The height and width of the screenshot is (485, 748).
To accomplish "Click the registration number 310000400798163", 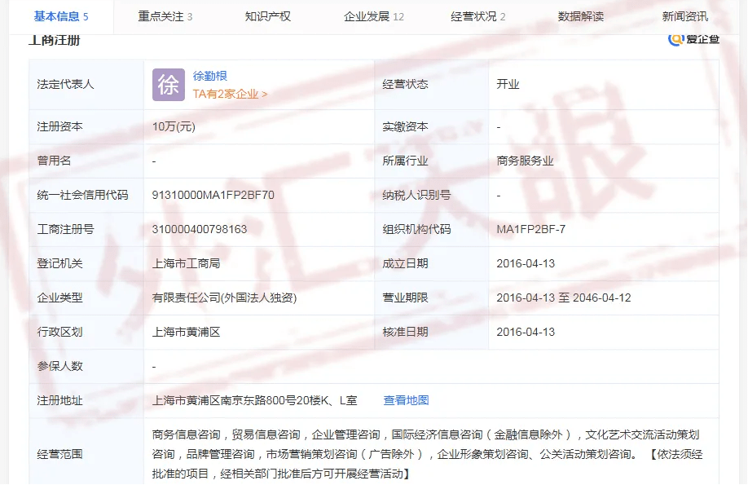I will [200, 229].
